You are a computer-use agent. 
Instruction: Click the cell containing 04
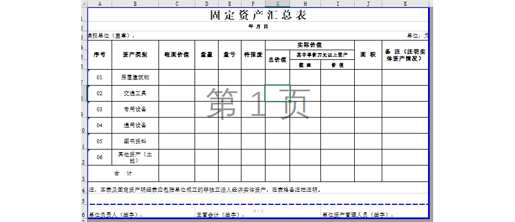coord(100,125)
